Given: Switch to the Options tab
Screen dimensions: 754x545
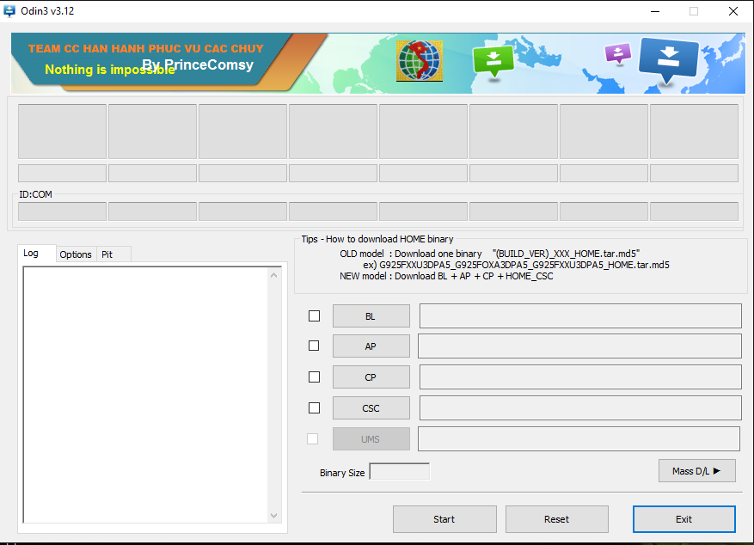Looking at the screenshot, I should [x=76, y=254].
